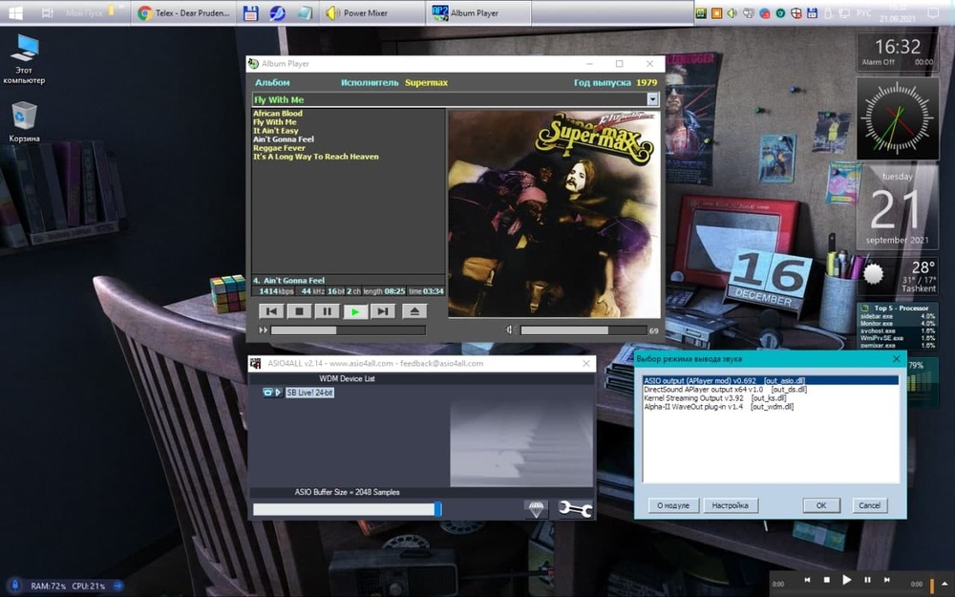955x597 pixels.
Task: Open the album selection dropdown arrow
Action: tap(652, 99)
